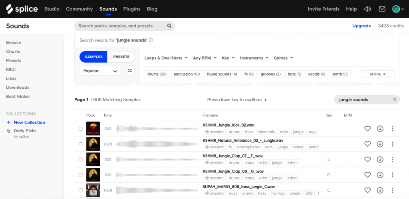
Task: Open Presets in sidebar
Action: click(14, 60)
